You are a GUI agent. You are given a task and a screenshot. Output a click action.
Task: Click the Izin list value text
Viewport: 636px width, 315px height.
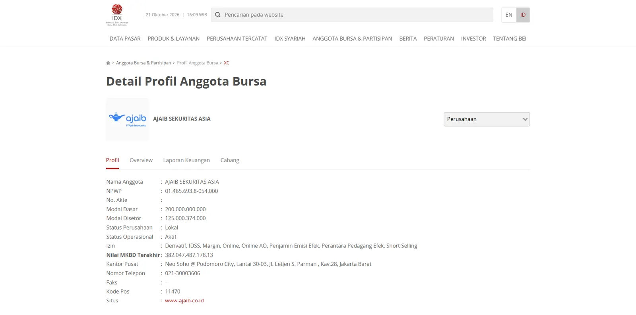(291, 246)
